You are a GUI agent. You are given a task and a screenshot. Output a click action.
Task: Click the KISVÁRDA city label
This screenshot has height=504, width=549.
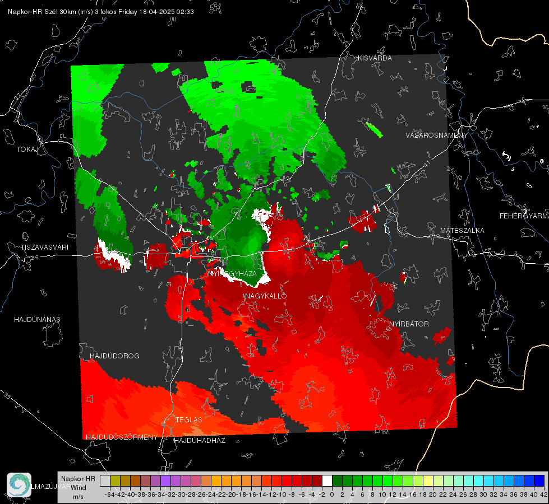[375, 58]
